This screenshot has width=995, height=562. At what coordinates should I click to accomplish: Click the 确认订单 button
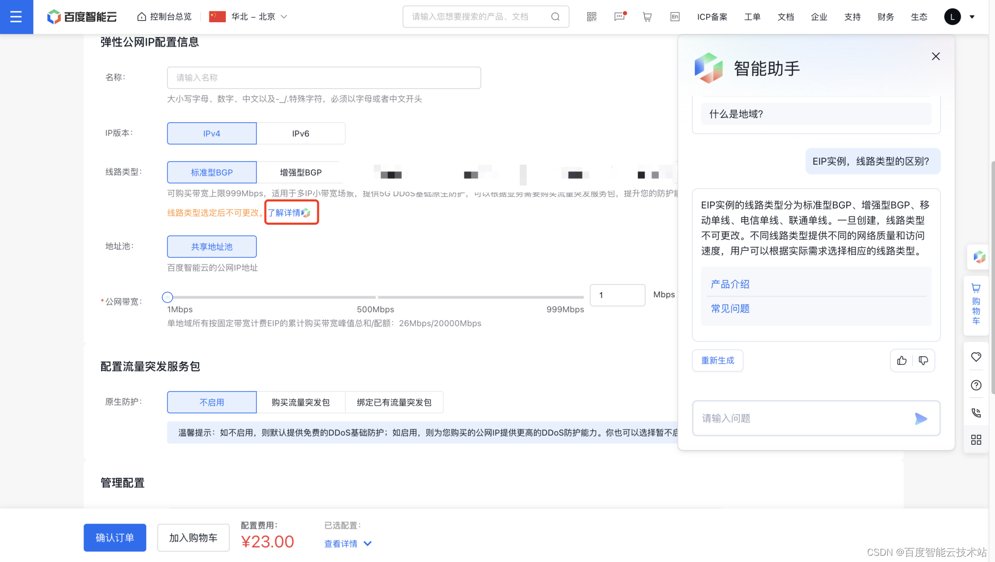(115, 538)
